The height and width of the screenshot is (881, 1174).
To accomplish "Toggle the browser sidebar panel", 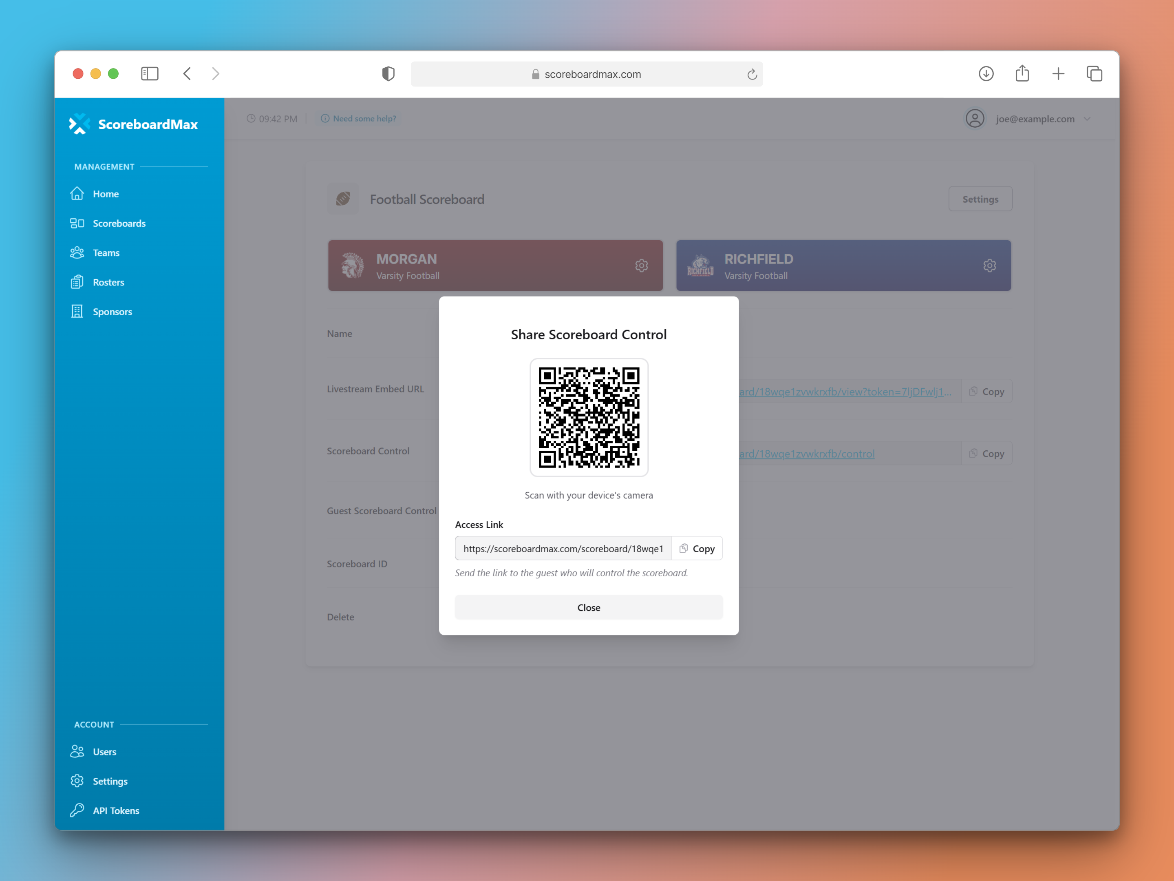I will tap(150, 73).
